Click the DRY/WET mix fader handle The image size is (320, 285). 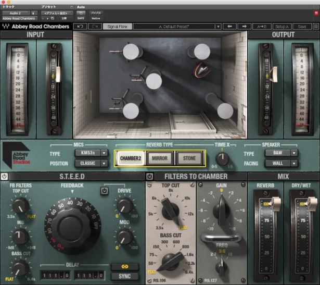(x=311, y=204)
